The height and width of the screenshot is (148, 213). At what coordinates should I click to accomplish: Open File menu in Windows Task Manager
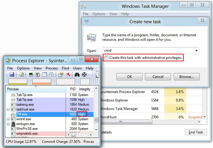[86, 14]
